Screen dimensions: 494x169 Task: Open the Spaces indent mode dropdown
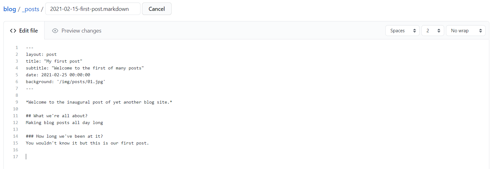click(x=402, y=31)
